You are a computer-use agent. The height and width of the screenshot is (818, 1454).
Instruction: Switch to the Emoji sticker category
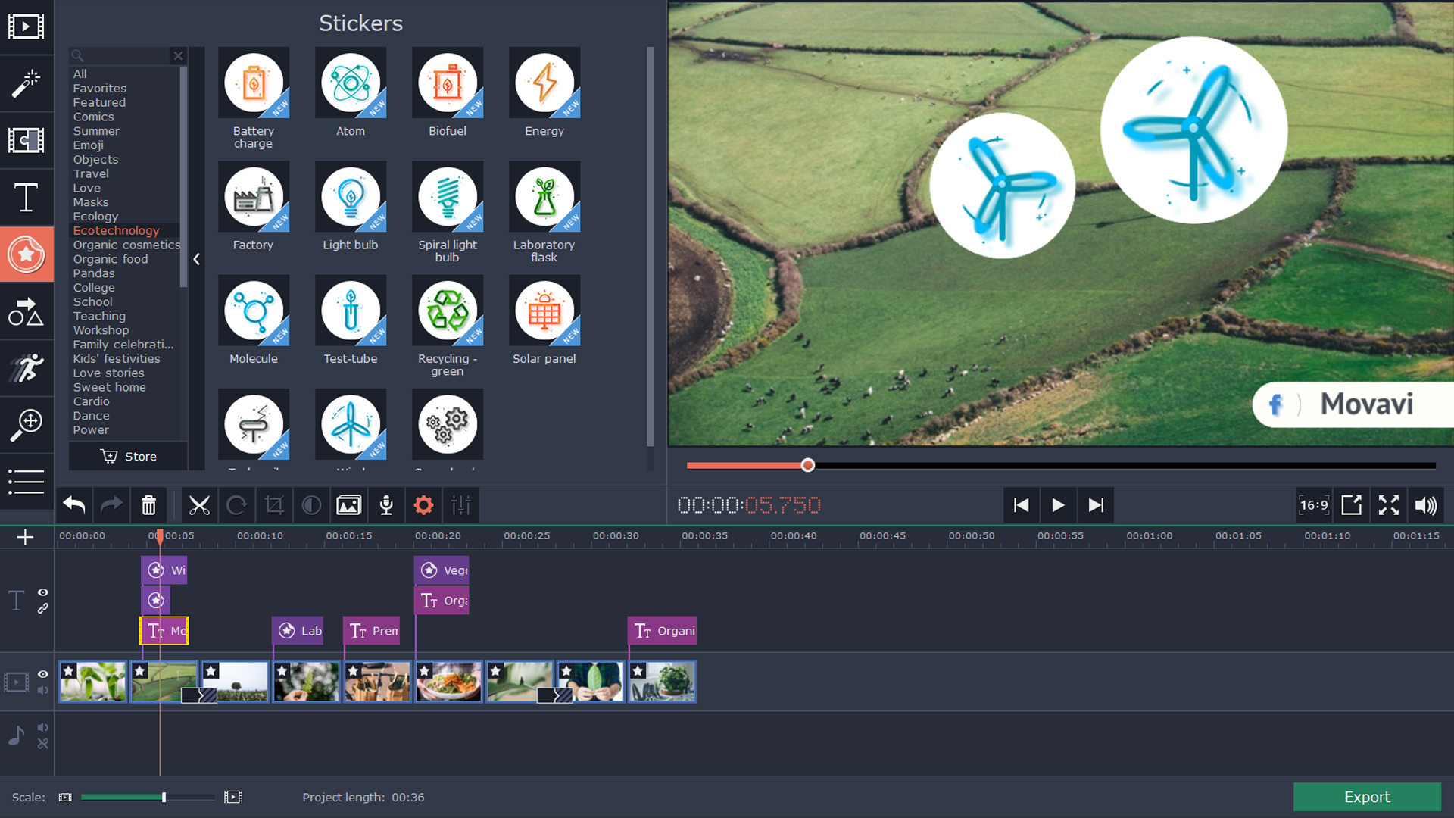[x=89, y=145]
